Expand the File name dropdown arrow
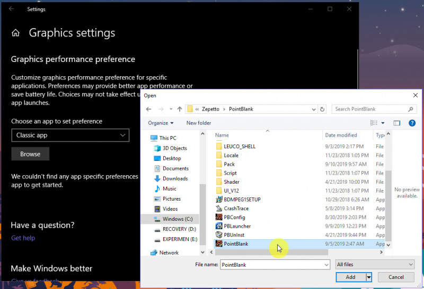The width and height of the screenshot is (424, 289). point(326,265)
